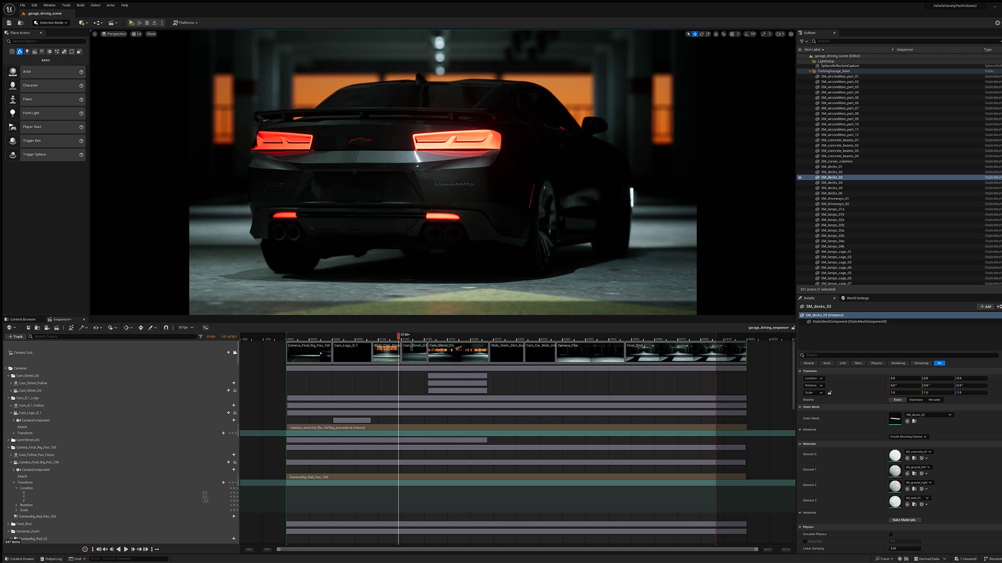Toggle the Simulate Physics checkbox
Viewport: 1002px width, 563px height.
(890, 534)
